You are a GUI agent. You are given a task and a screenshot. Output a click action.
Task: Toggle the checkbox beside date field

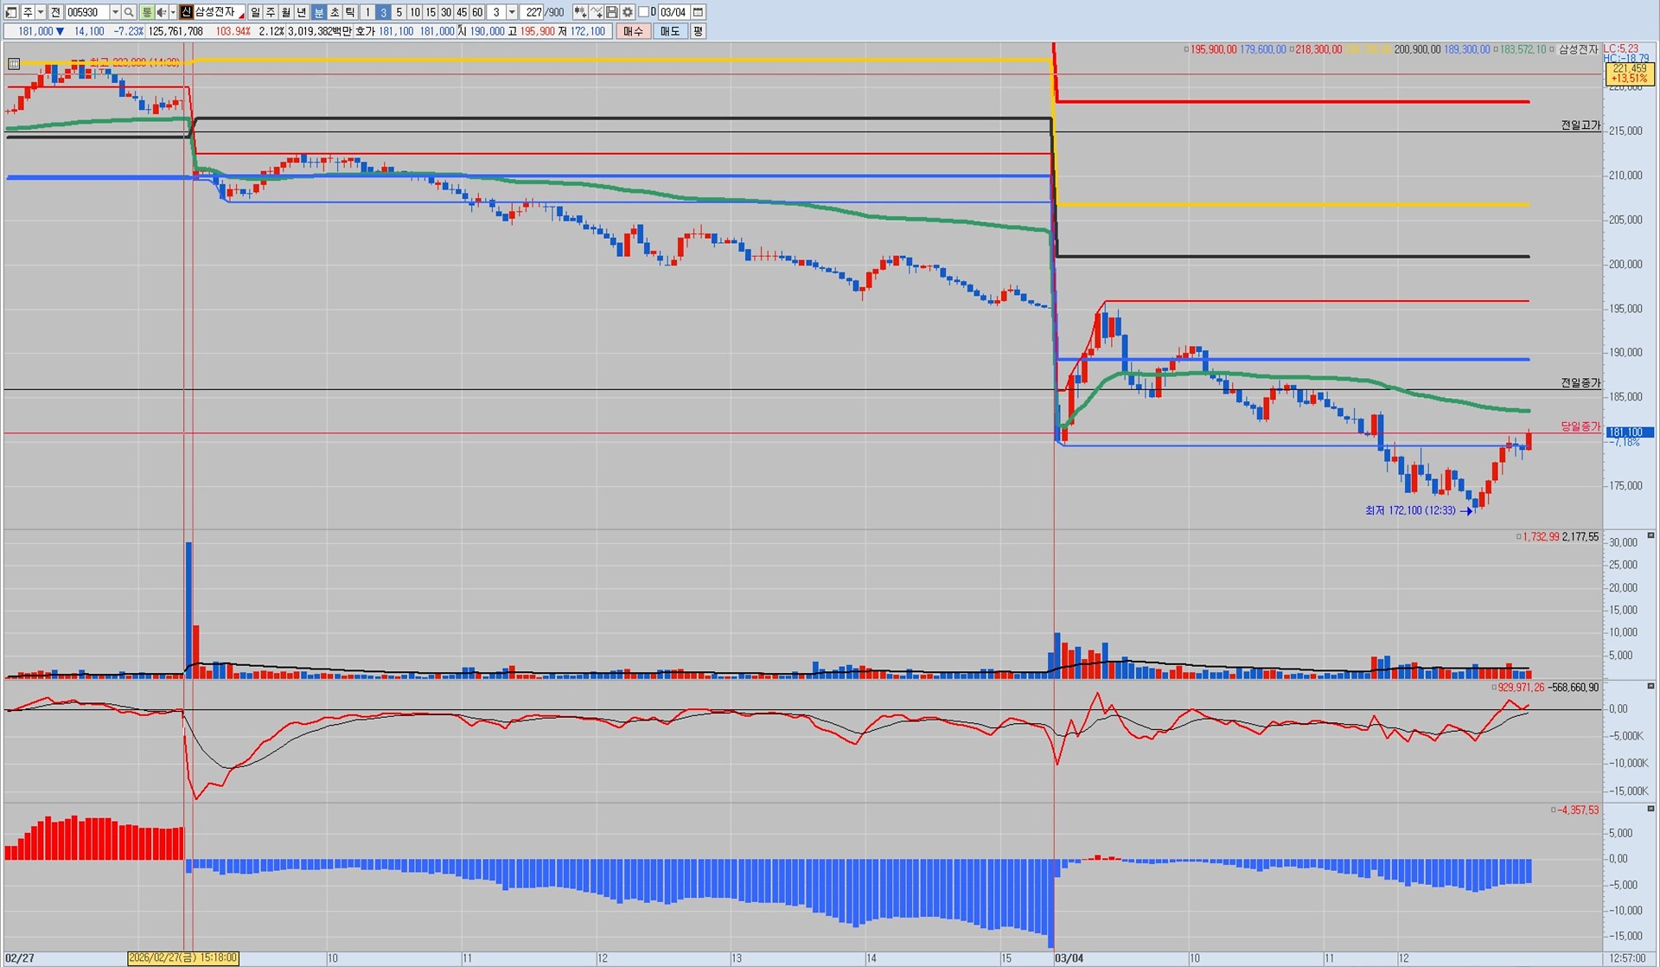(643, 12)
